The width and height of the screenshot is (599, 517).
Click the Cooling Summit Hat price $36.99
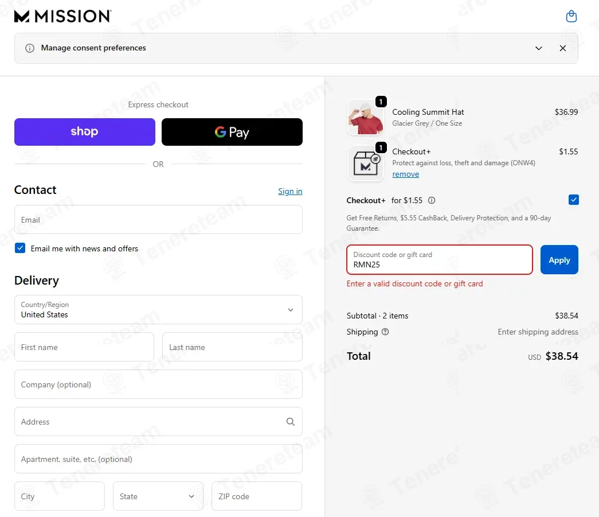click(566, 112)
